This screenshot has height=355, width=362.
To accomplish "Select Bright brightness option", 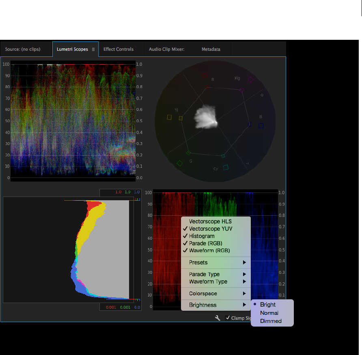I will tap(272, 305).
